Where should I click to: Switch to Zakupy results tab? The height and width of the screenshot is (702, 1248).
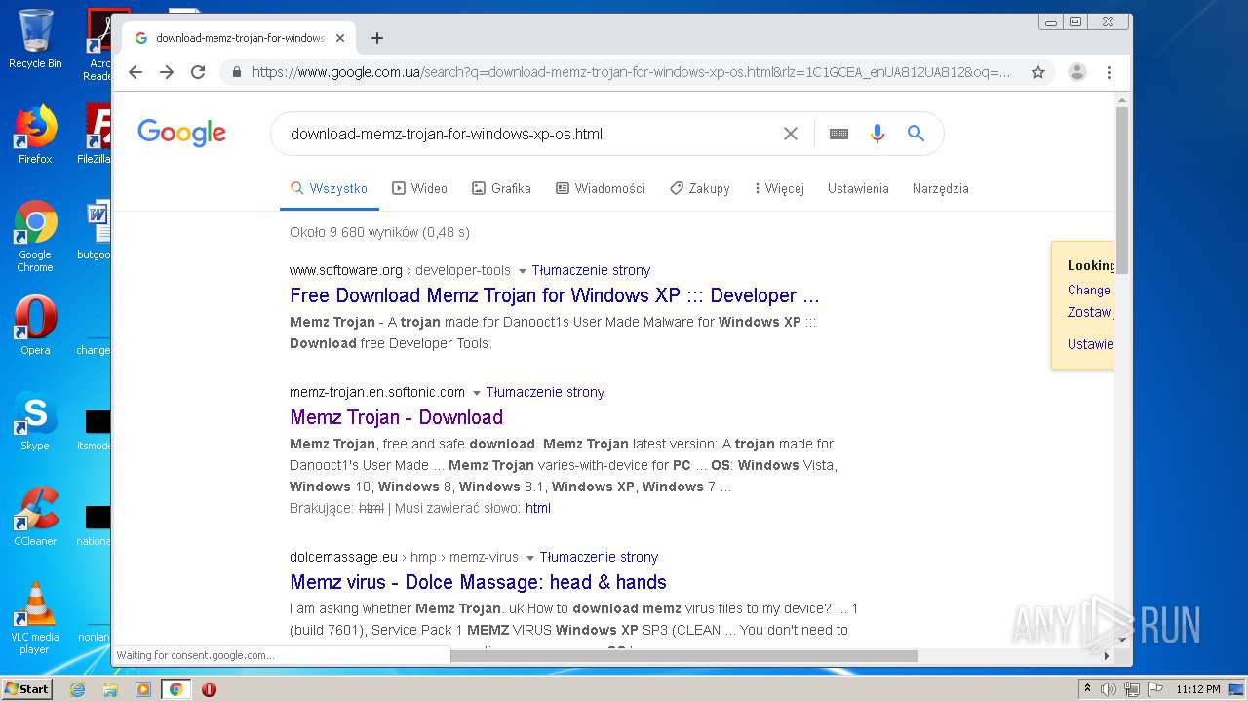click(699, 188)
